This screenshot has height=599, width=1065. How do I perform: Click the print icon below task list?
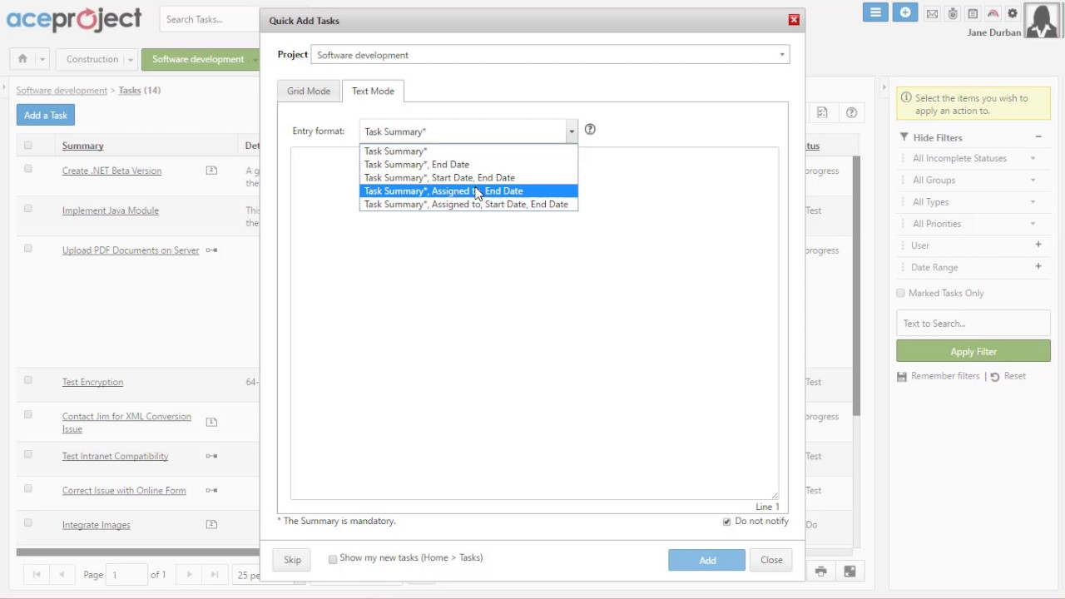(x=821, y=572)
